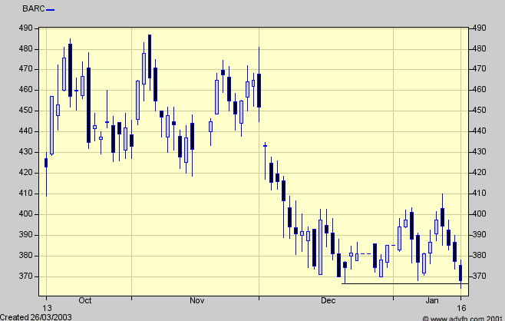505x321 pixels.
Task: Click the right axis 450 value
Action: (479, 111)
